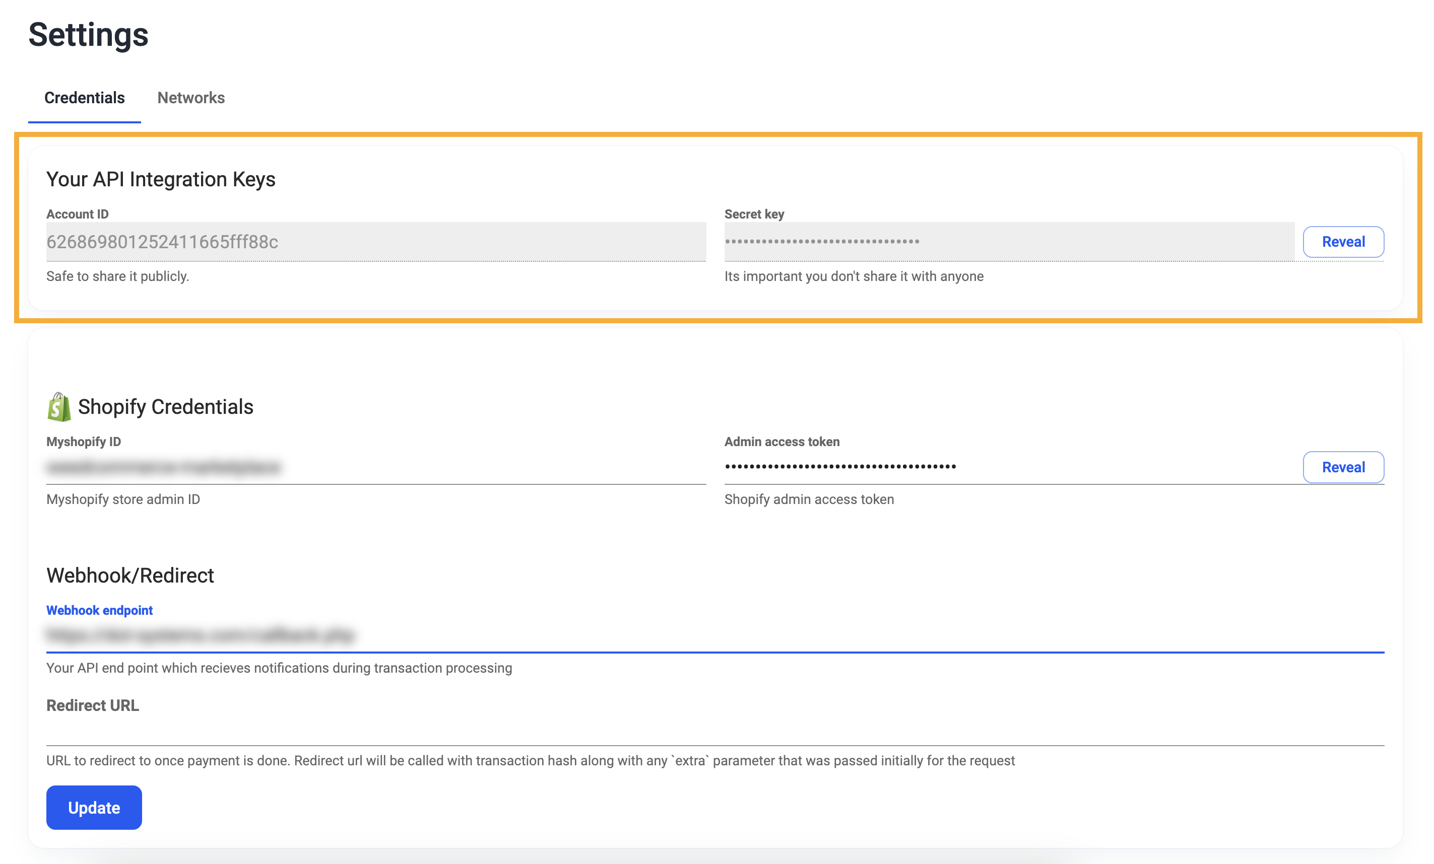Click the 'Webhook endpoint' blue label
Screen dimensions: 1434x864
(x=100, y=611)
